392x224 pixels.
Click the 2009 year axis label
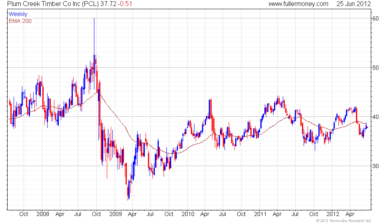pos(115,214)
